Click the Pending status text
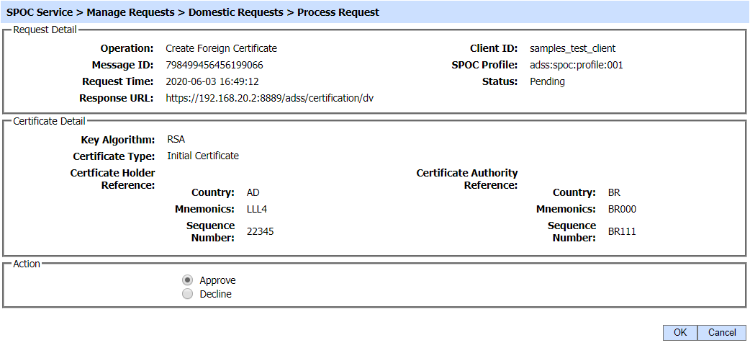This screenshot has height=348, width=750. coord(547,81)
